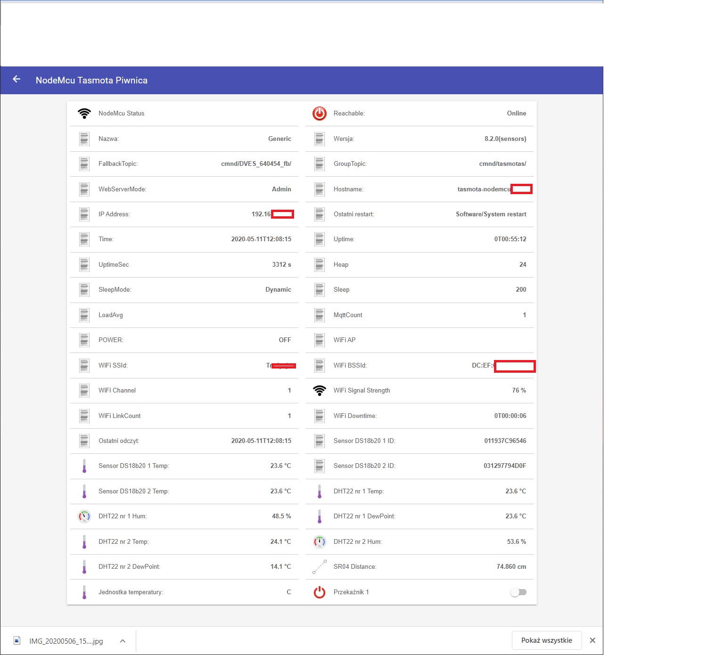Click the FallbackTopic row icon

tap(84, 164)
